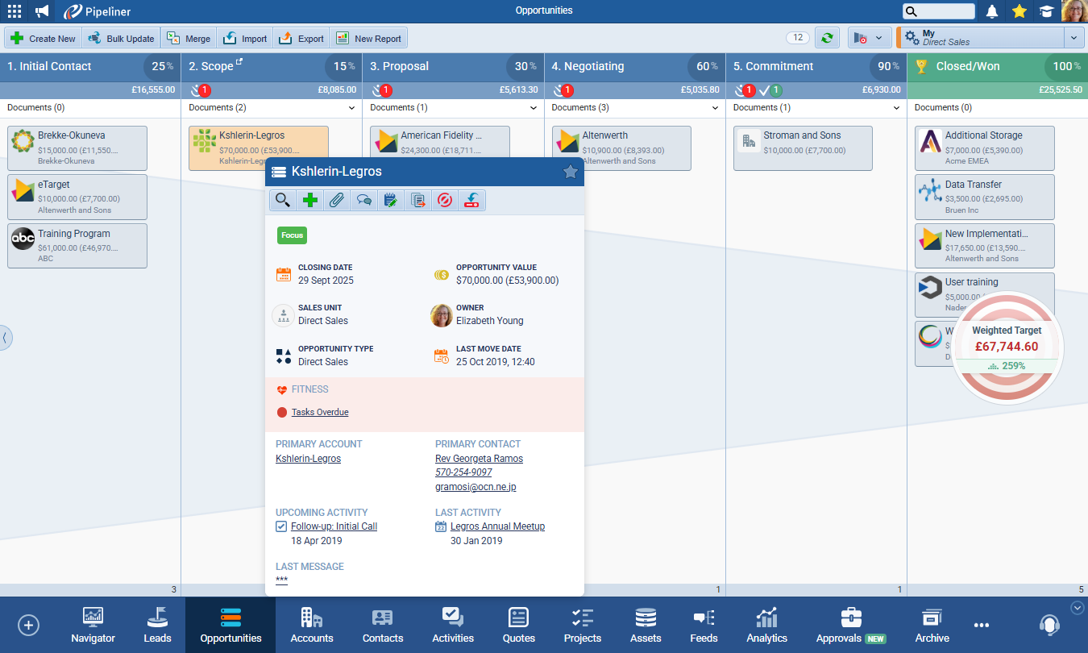Open the Approvals section icon
Viewport: 1088px width, 653px height.
[851, 618]
